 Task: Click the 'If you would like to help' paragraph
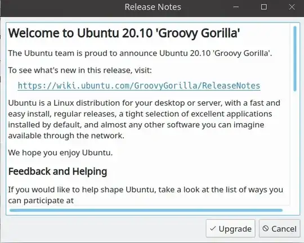(x=146, y=195)
